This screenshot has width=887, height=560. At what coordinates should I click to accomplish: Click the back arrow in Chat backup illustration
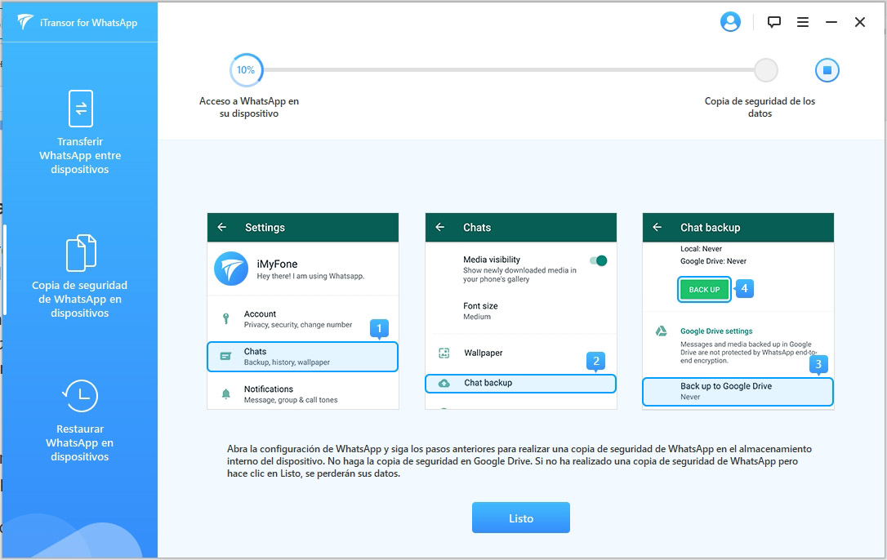coord(657,227)
